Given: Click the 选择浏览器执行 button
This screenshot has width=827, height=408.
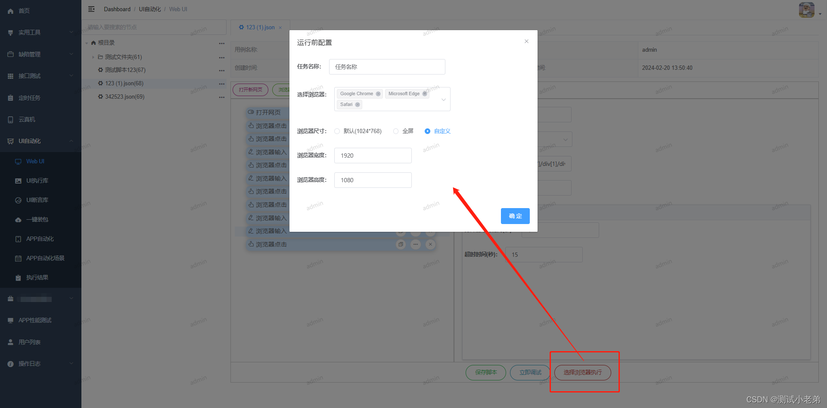Looking at the screenshot, I should (x=582, y=372).
